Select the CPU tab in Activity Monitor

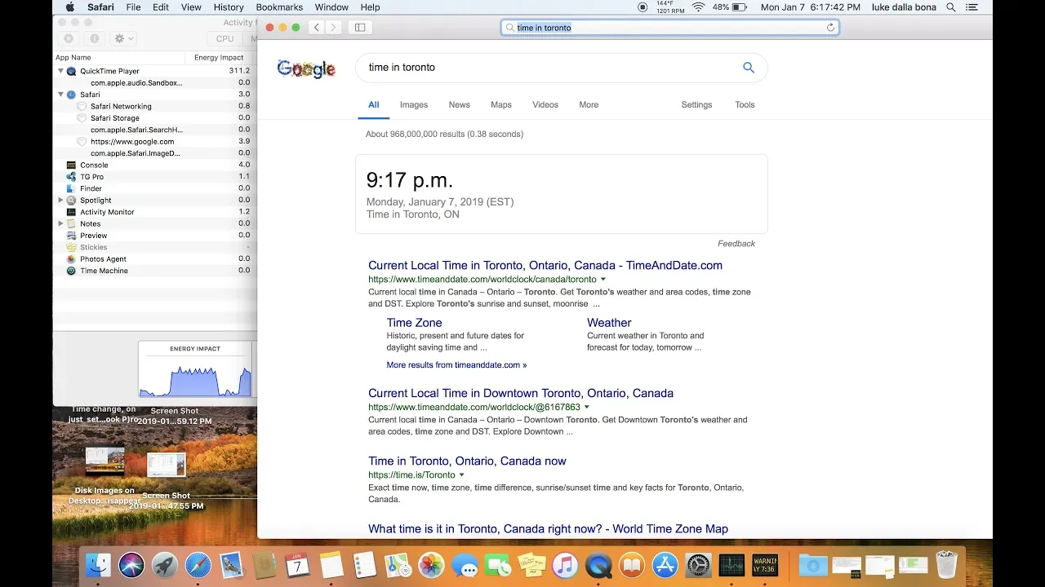pos(225,38)
